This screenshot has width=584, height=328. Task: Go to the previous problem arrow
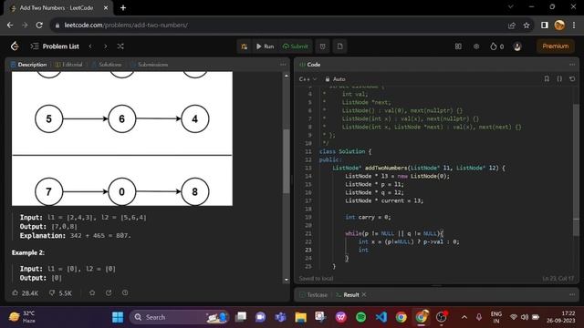pos(90,46)
